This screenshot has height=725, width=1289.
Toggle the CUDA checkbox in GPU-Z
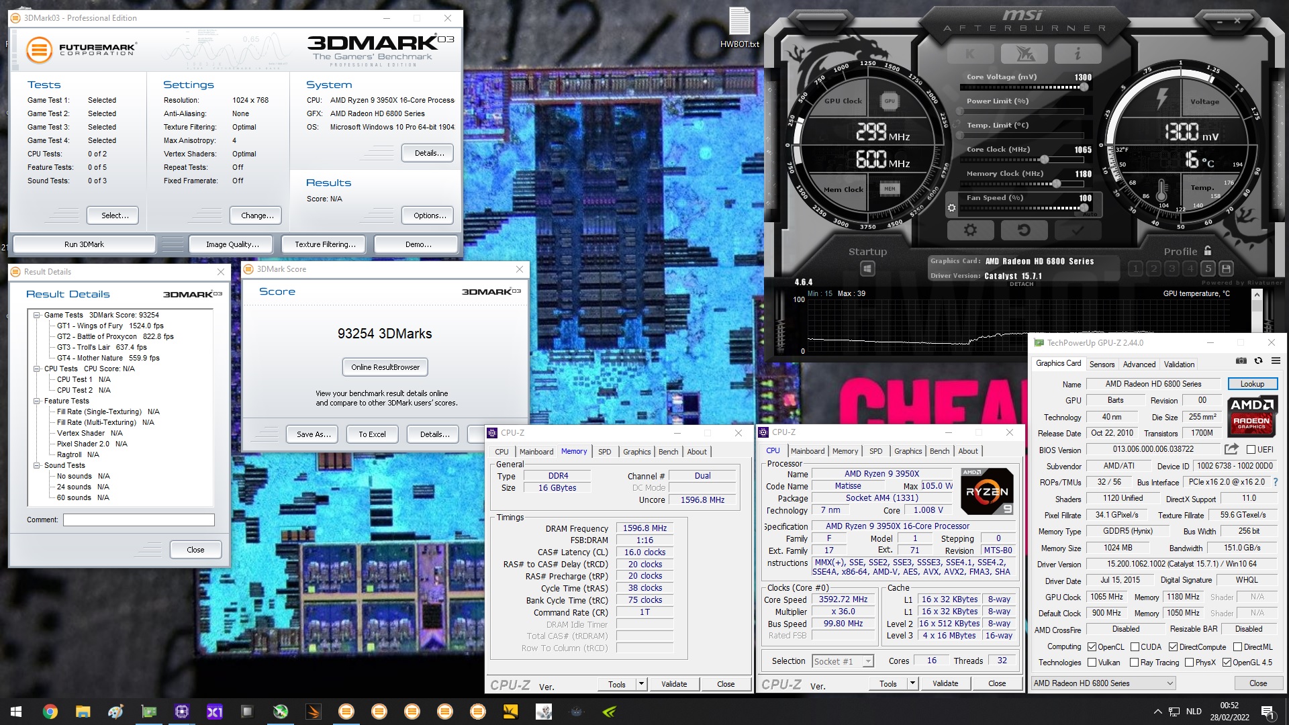coord(1135,647)
